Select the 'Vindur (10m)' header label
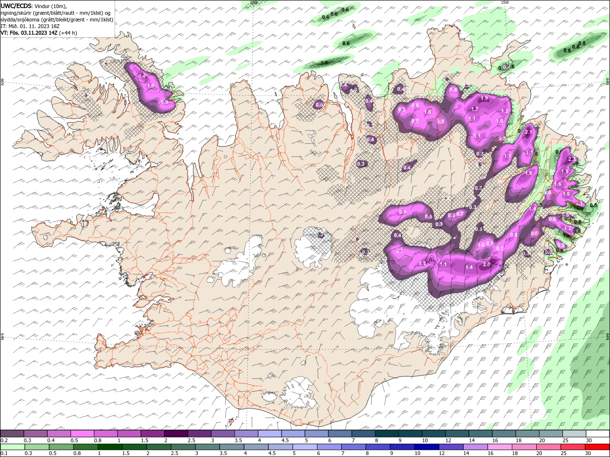Image resolution: width=610 pixels, height=457 pixels. click(51, 6)
